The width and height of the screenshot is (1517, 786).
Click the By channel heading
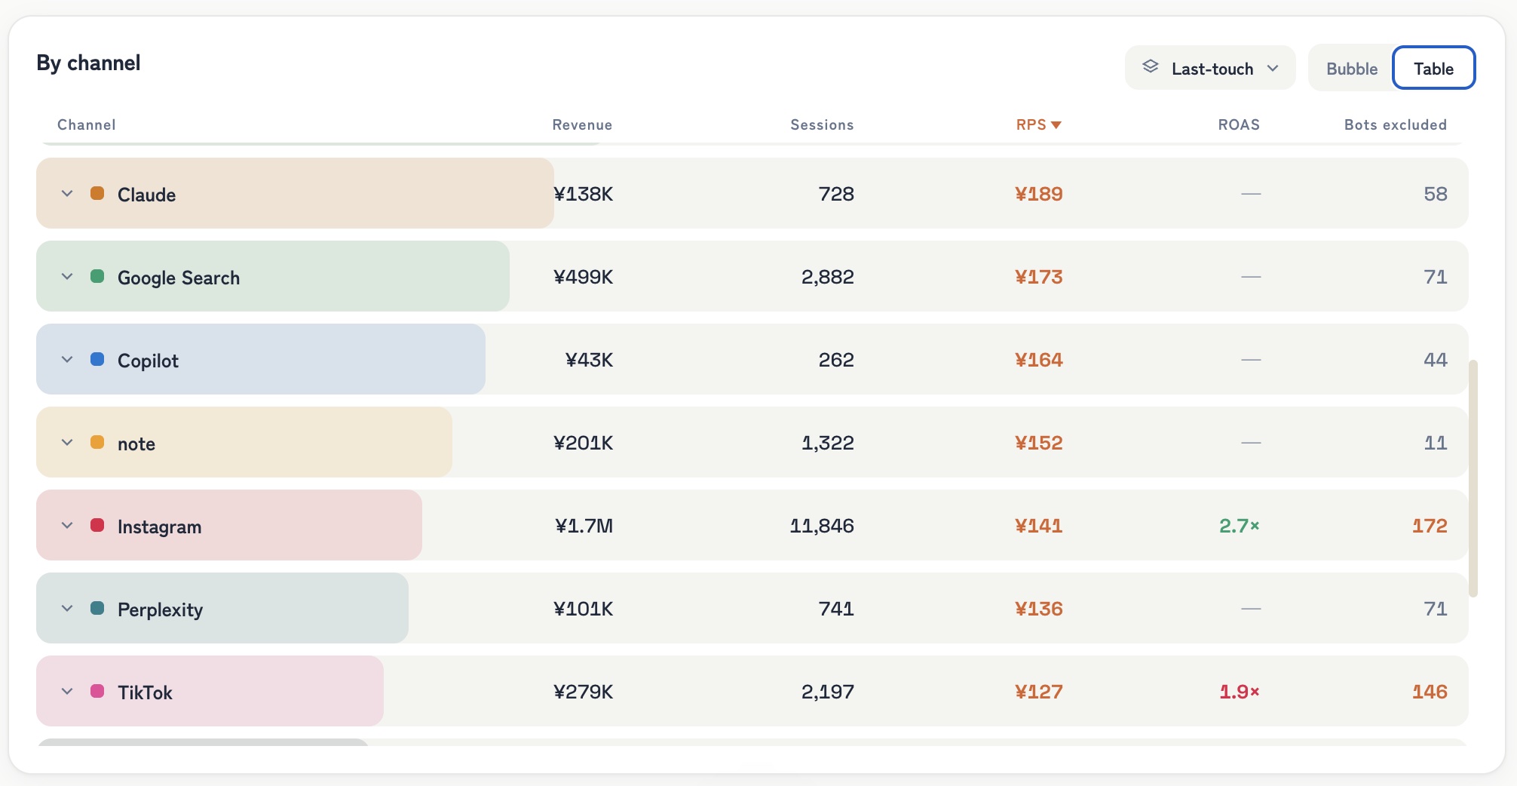click(88, 63)
